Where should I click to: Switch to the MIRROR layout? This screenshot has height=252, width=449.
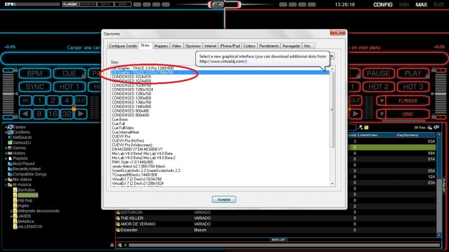[88, 4]
